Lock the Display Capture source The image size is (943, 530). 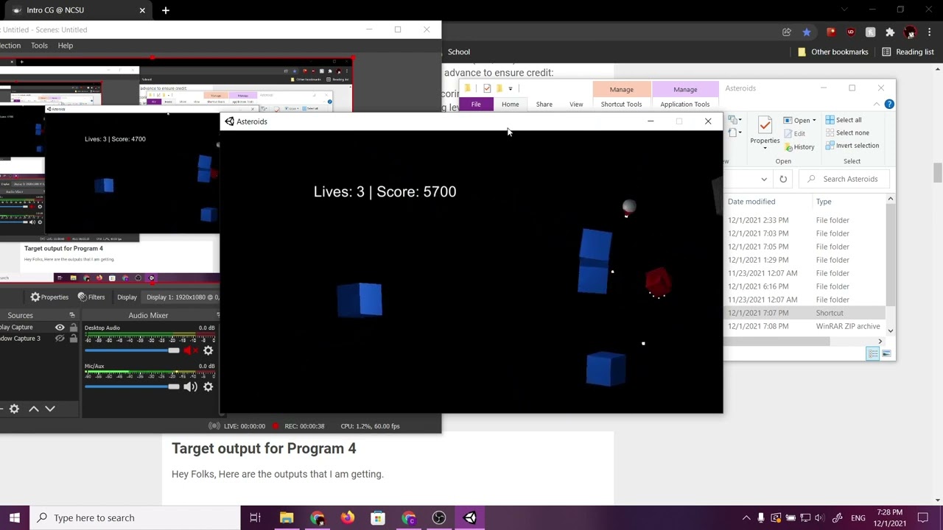point(73,327)
